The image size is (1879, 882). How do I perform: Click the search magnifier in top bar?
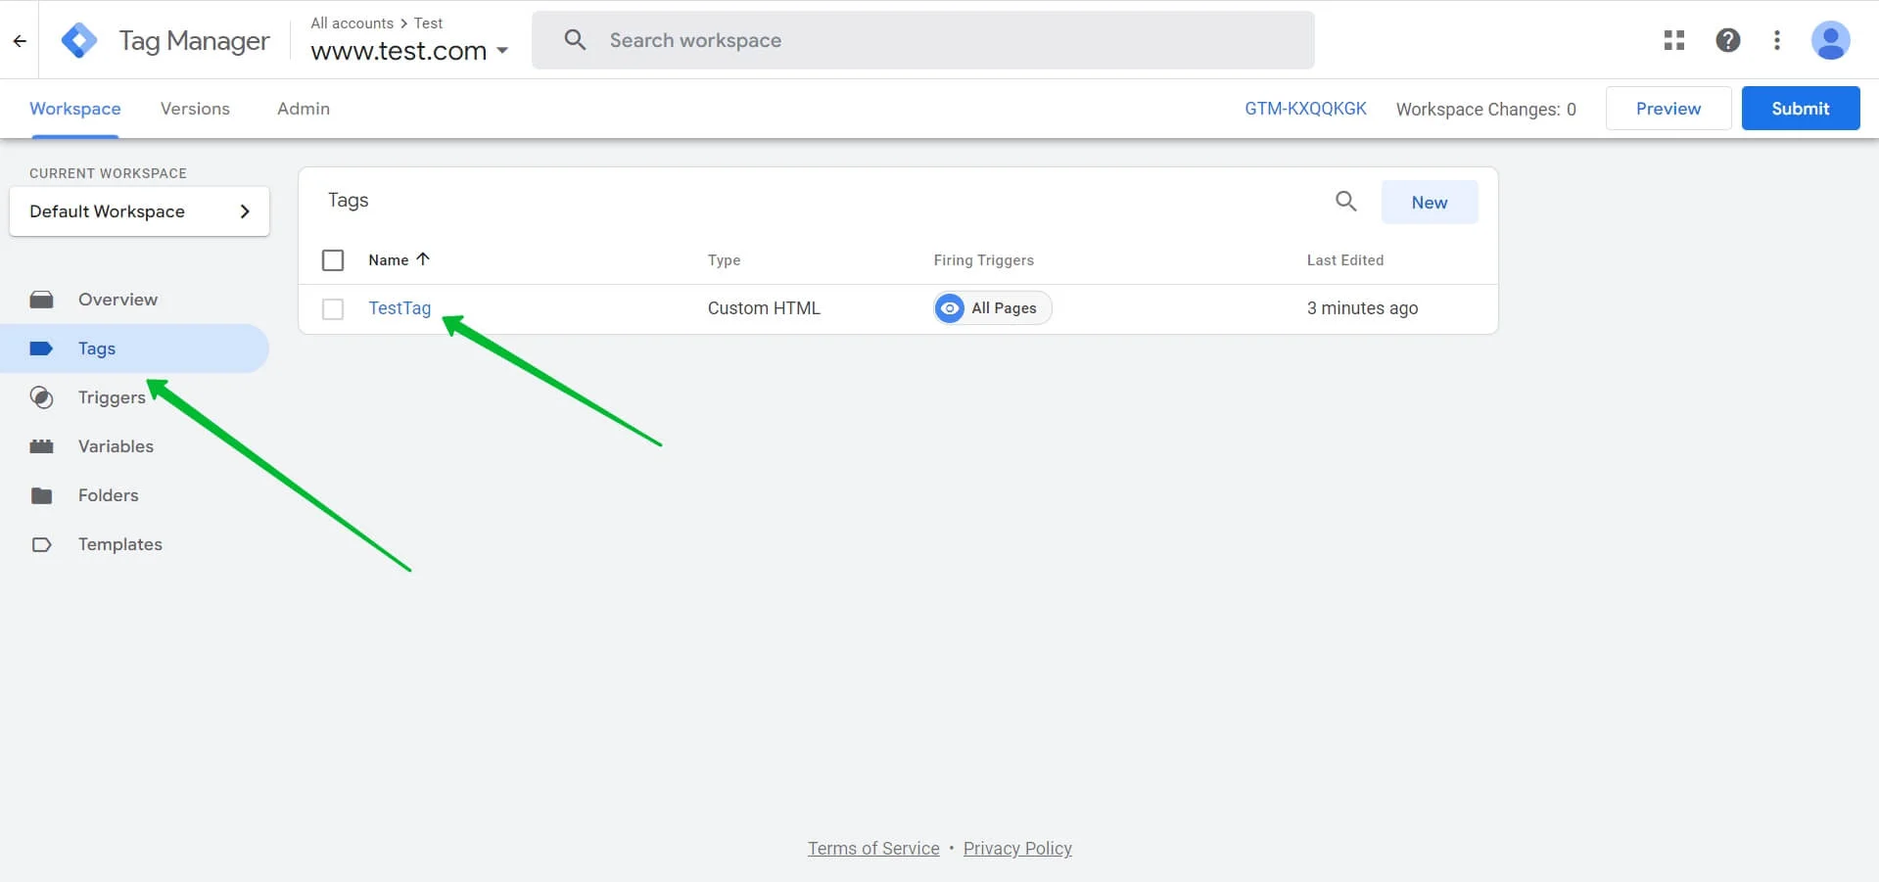tap(576, 40)
